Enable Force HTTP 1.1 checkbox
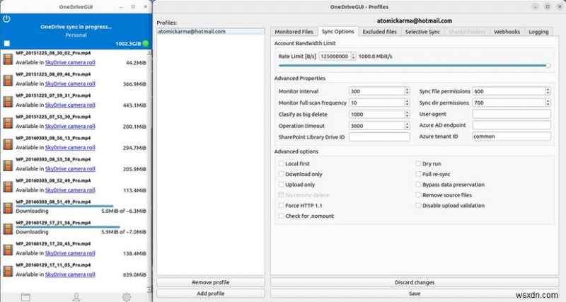 click(x=281, y=205)
